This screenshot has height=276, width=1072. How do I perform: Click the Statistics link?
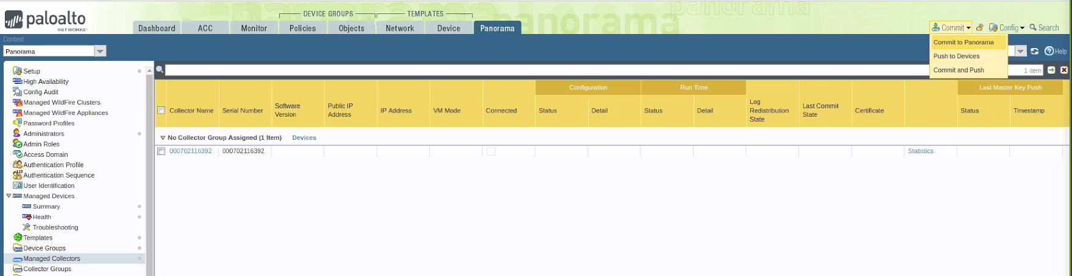920,151
